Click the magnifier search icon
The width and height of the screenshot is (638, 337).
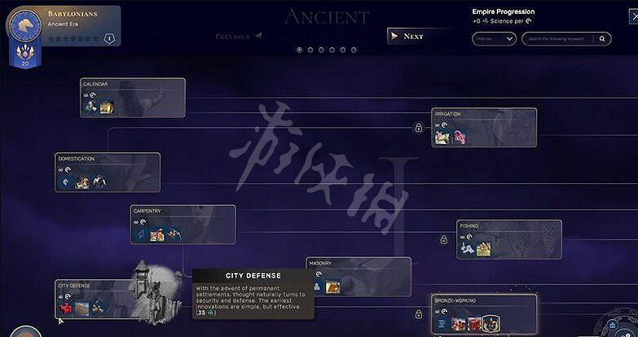[x=602, y=39]
